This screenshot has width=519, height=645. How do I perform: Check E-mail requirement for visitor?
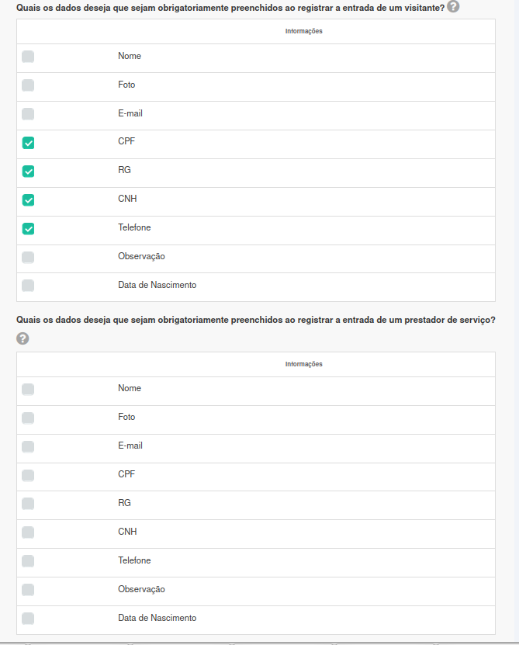point(28,114)
